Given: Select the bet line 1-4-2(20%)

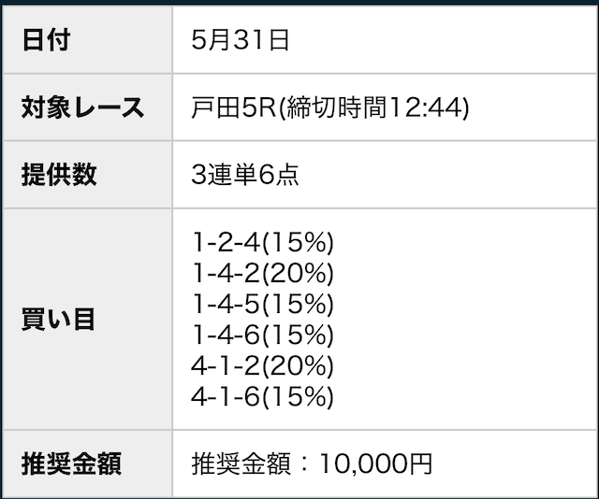Looking at the screenshot, I should (263, 274).
